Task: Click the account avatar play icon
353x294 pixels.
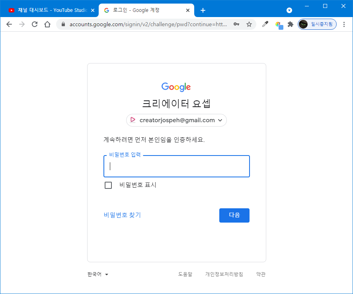Action: [133, 120]
